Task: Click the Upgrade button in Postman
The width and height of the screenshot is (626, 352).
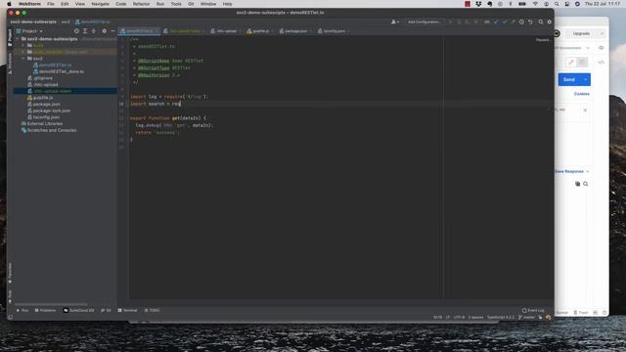Action: 581,33
